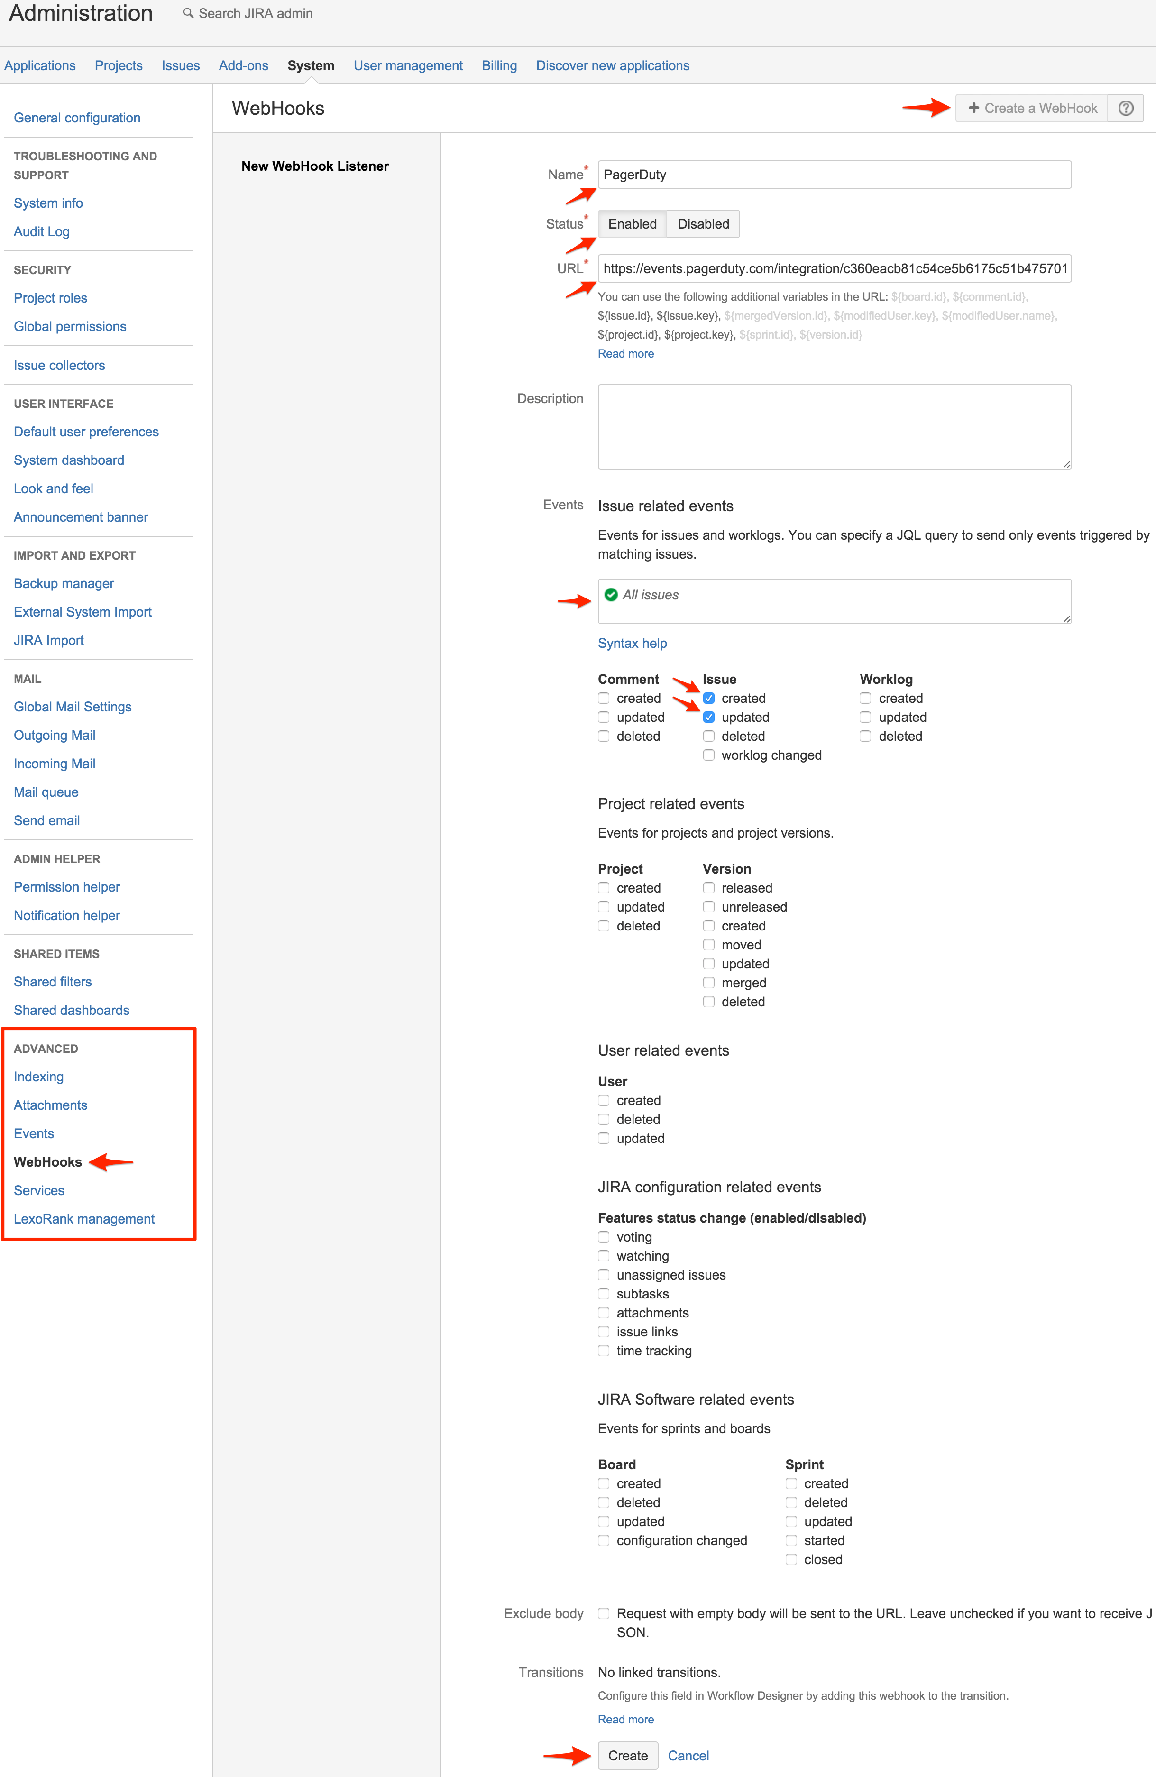Open Billing tab
1156x1777 pixels.
coord(499,66)
